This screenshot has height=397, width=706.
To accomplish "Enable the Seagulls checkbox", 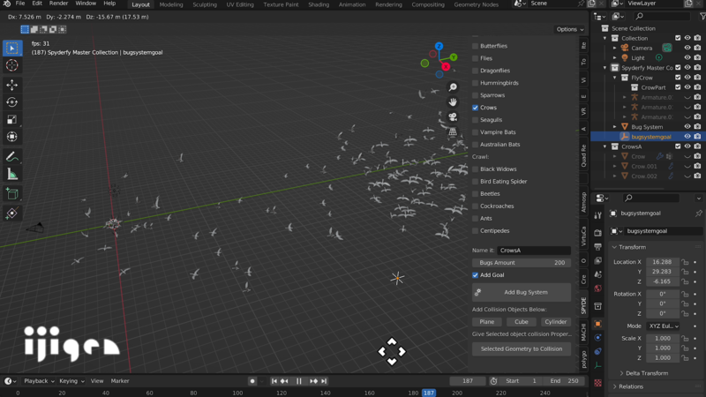I will pos(475,120).
